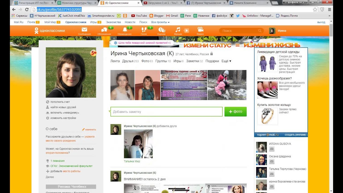Click создать рекламу link
This screenshot has width=343, height=193.
(x=296, y=135)
